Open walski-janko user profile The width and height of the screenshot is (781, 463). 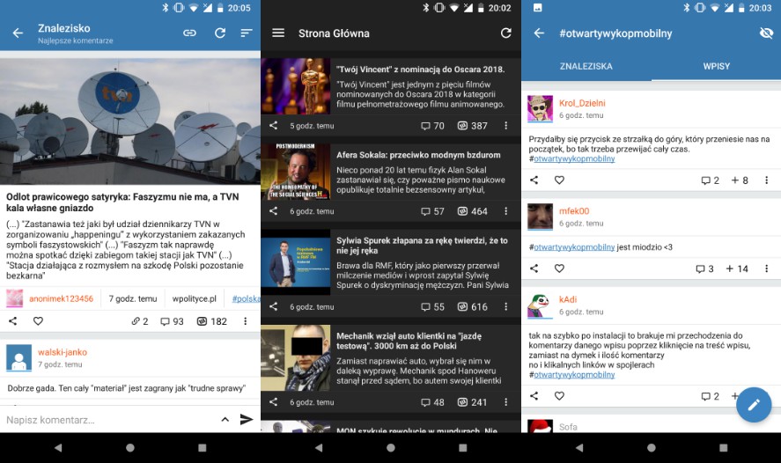coord(63,352)
